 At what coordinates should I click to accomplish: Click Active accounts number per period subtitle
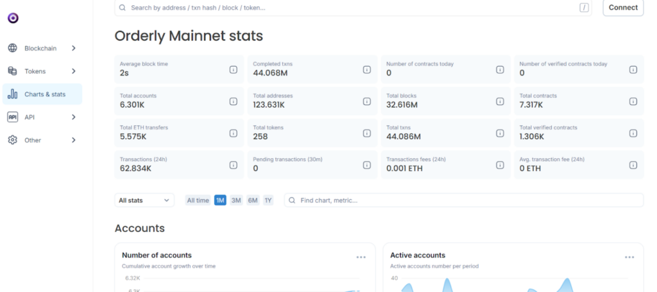tap(434, 266)
